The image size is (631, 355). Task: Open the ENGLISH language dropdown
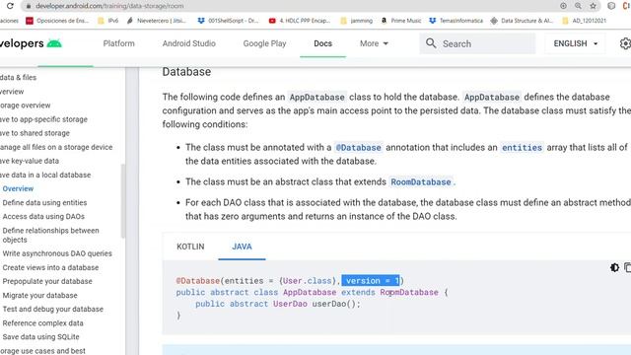[576, 43]
